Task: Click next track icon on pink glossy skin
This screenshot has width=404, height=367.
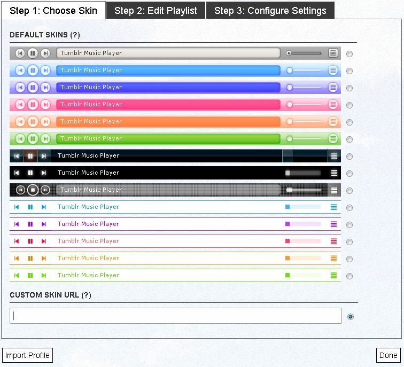Action: [45, 105]
